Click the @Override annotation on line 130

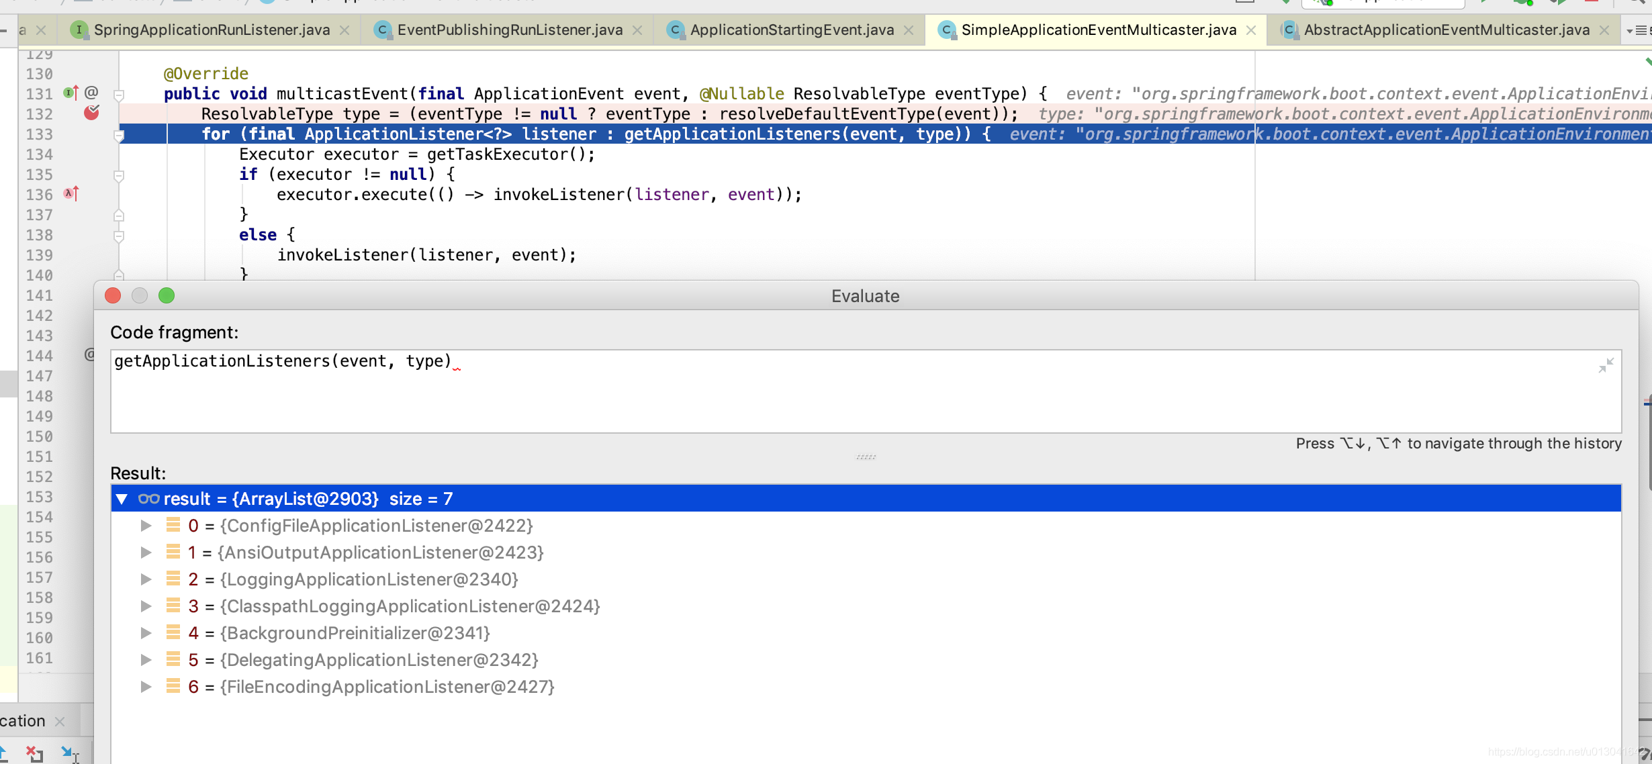(x=205, y=74)
